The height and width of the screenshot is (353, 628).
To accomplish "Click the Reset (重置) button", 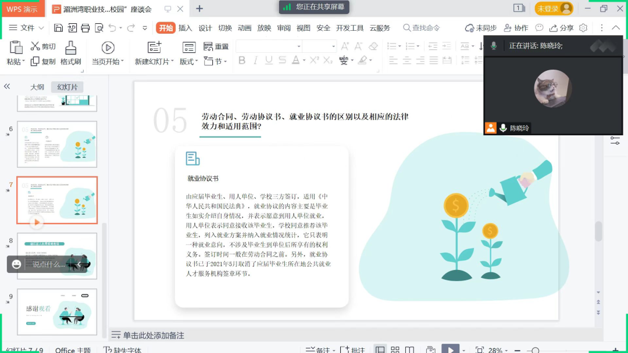I will tap(216, 46).
